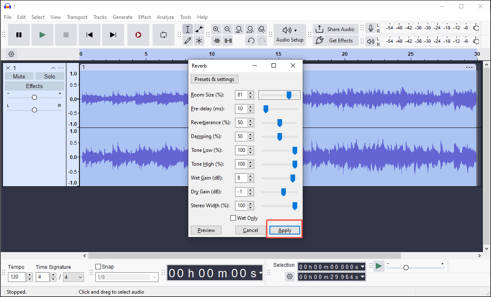Click the Silence audio selection icon

(x=227, y=41)
